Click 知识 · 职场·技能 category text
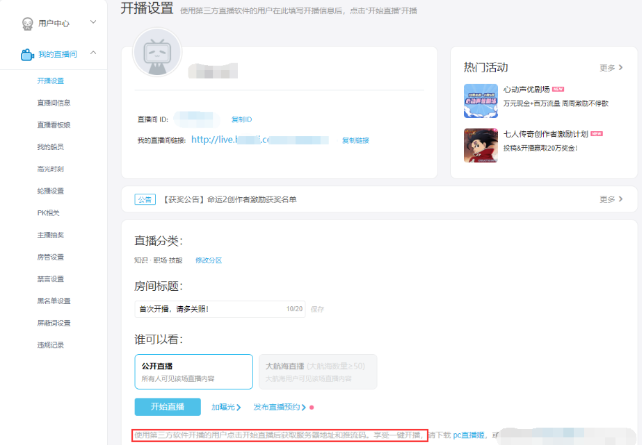Screen dimensions: 644x445 coord(158,260)
